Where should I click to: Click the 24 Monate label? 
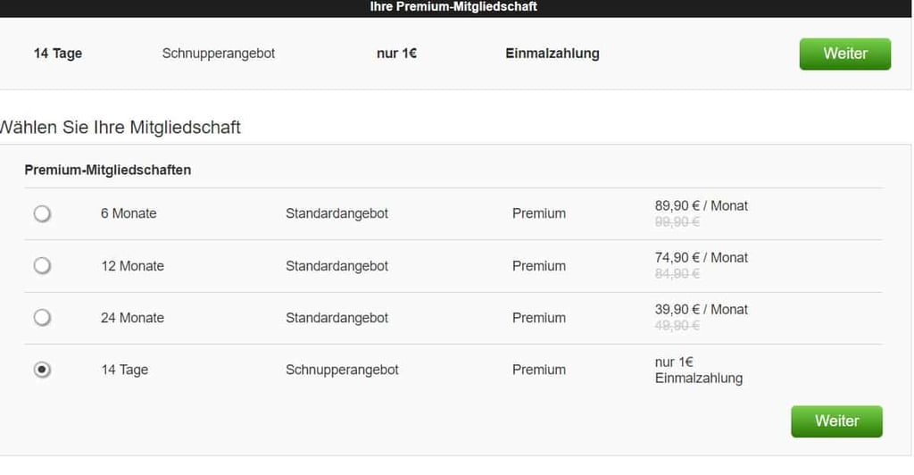[132, 318]
